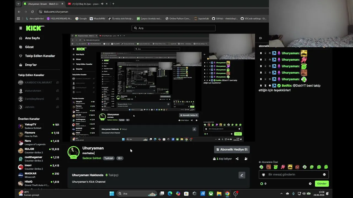
Task: Toggle follow for KAMBOCYALIMURAT channel
Action: pyautogui.click(x=58, y=82)
